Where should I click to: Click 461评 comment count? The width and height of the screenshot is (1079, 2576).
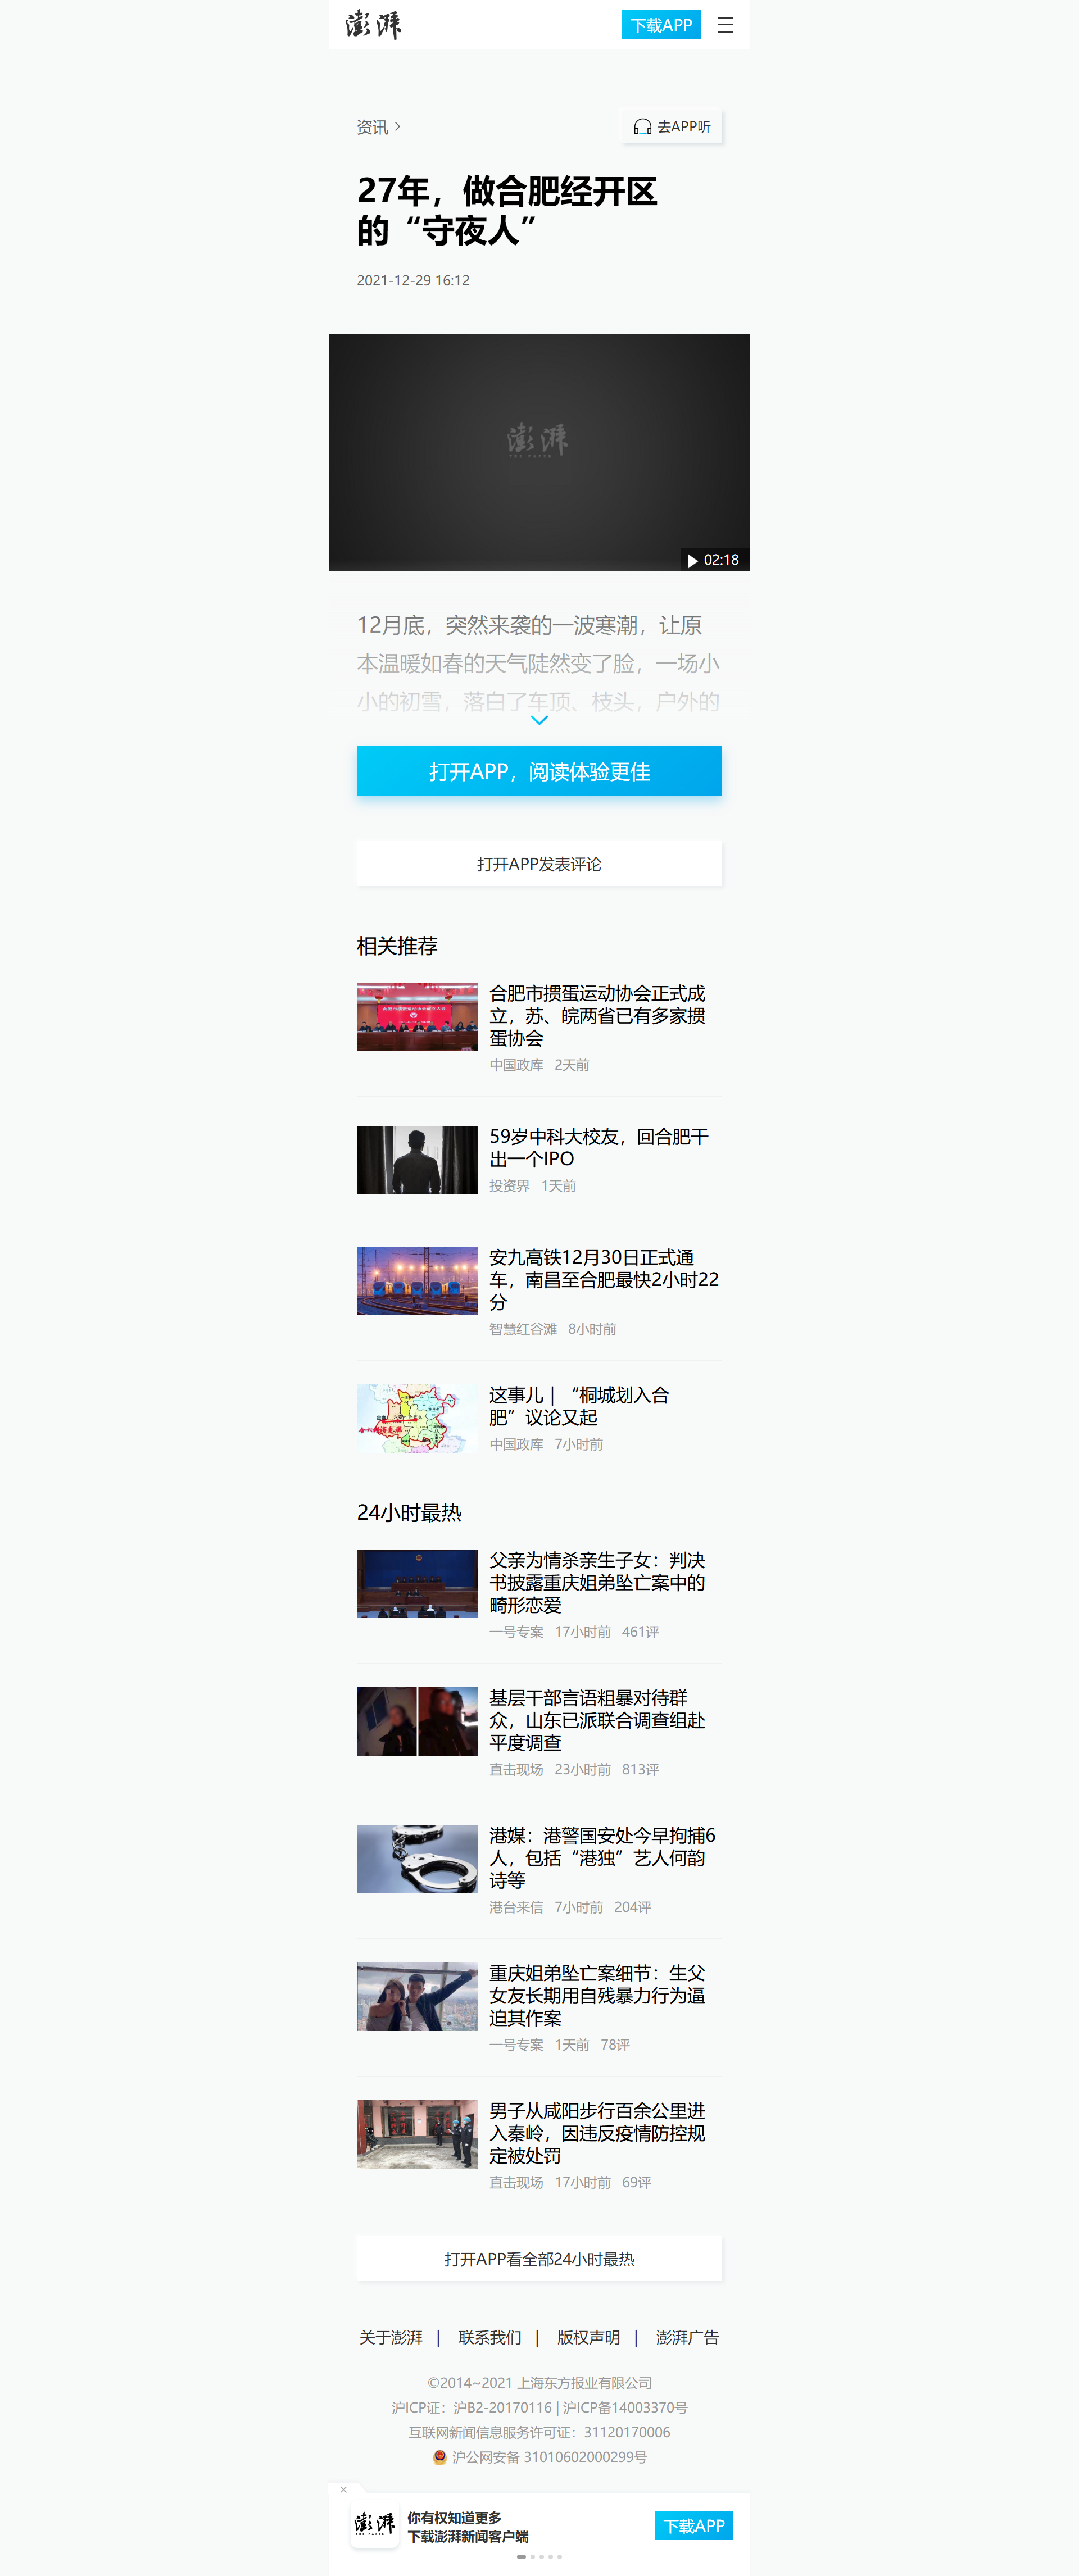point(640,1632)
